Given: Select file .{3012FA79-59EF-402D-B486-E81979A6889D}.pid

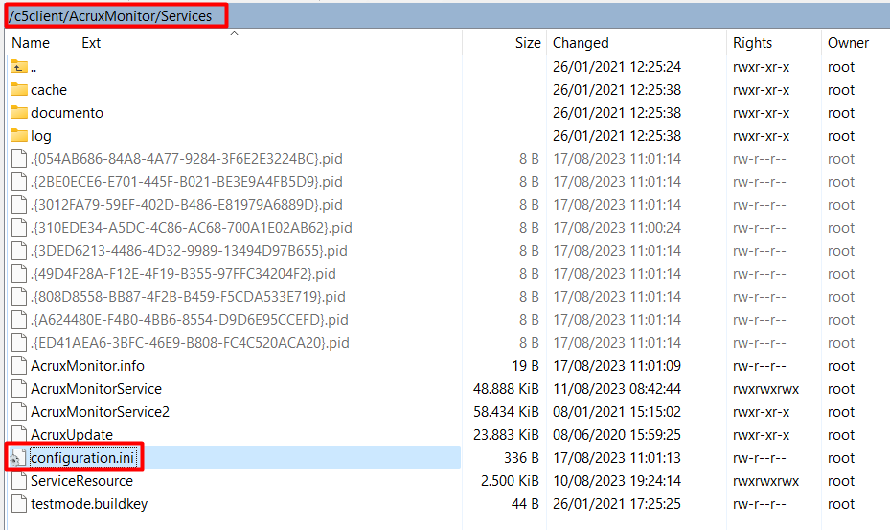Looking at the screenshot, I should 186,205.
